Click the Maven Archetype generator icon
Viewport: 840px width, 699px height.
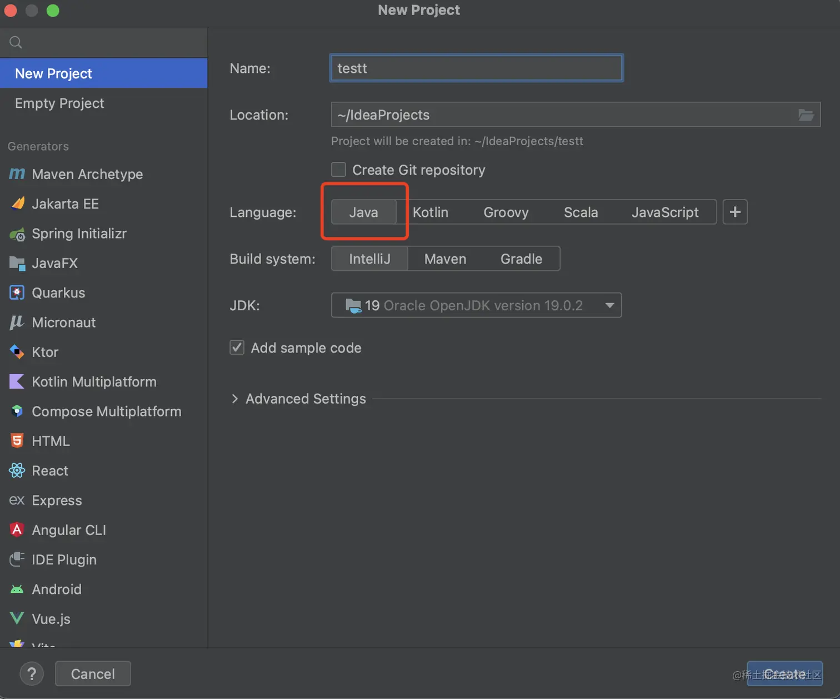(17, 174)
